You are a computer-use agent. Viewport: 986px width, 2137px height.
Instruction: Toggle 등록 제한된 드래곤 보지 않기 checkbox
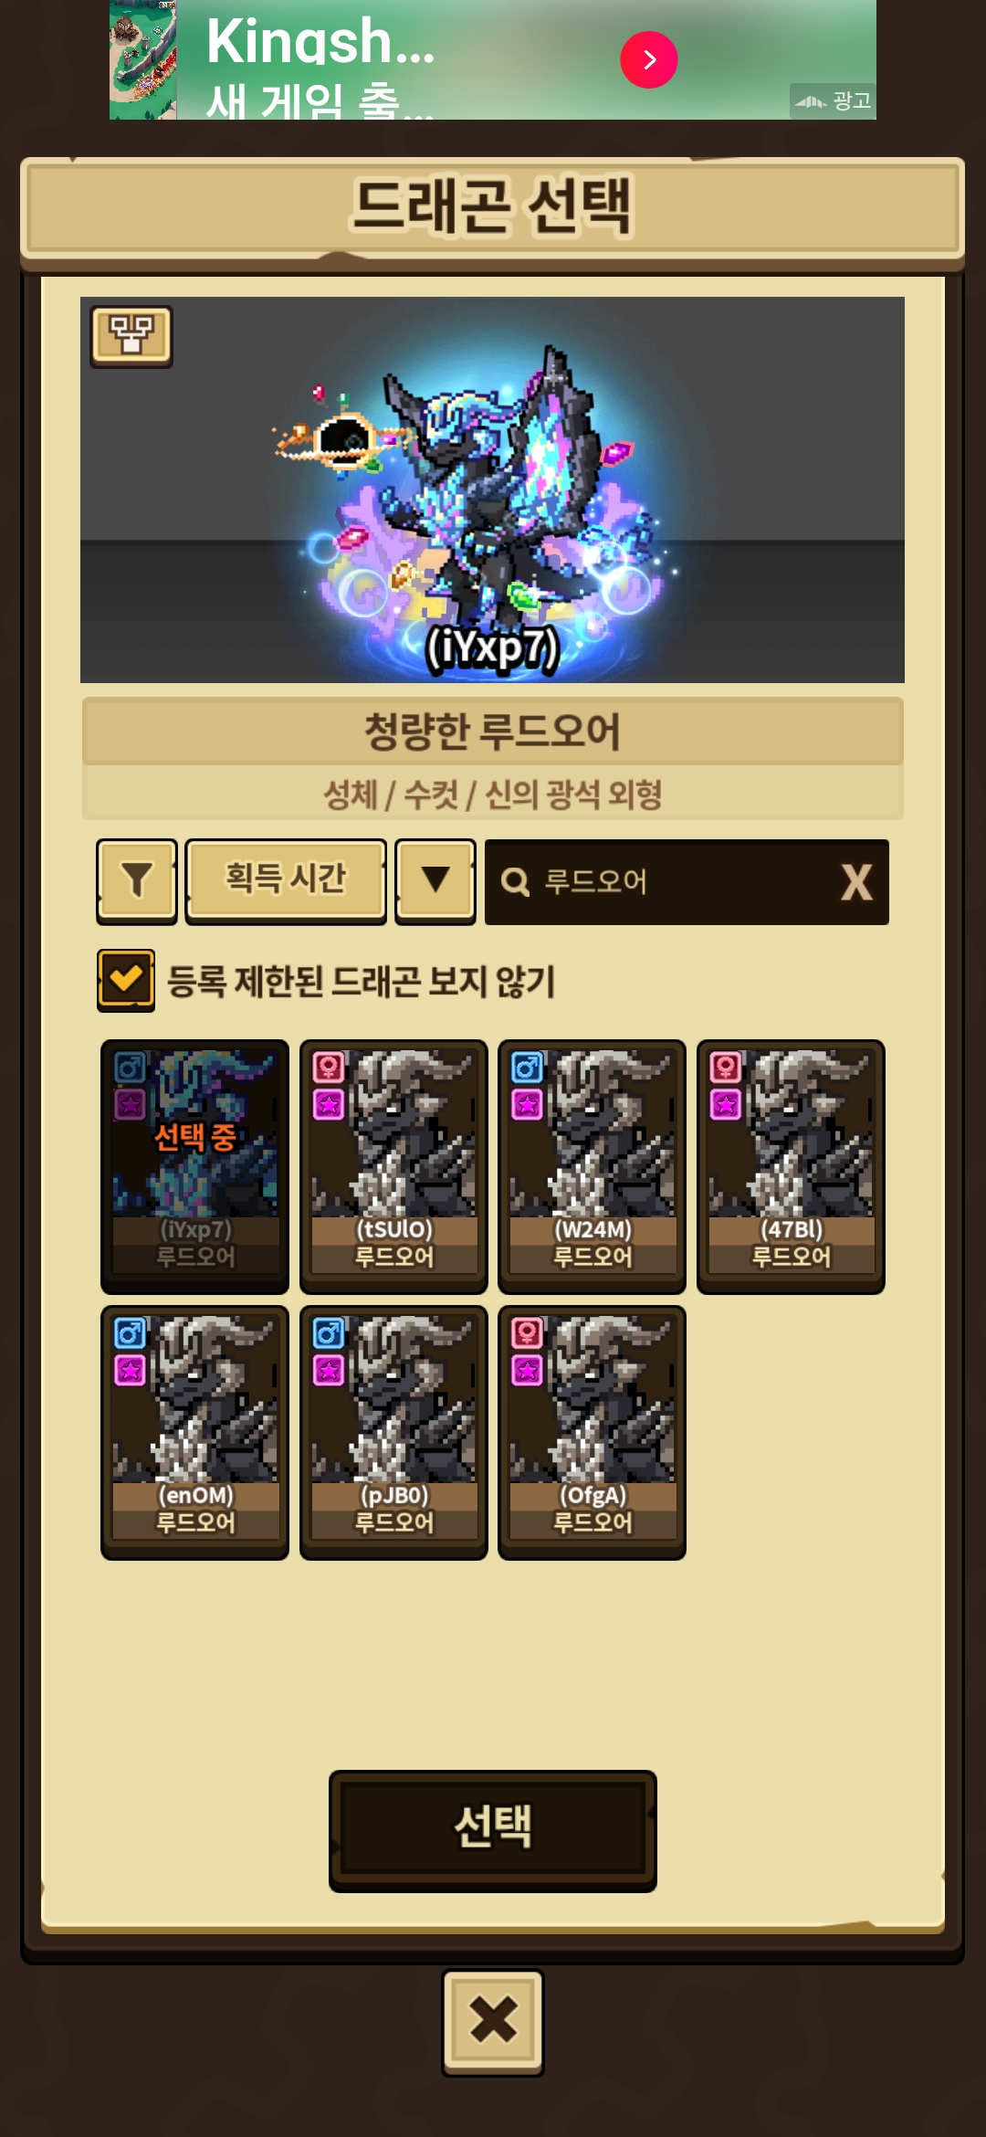pyautogui.click(x=126, y=981)
